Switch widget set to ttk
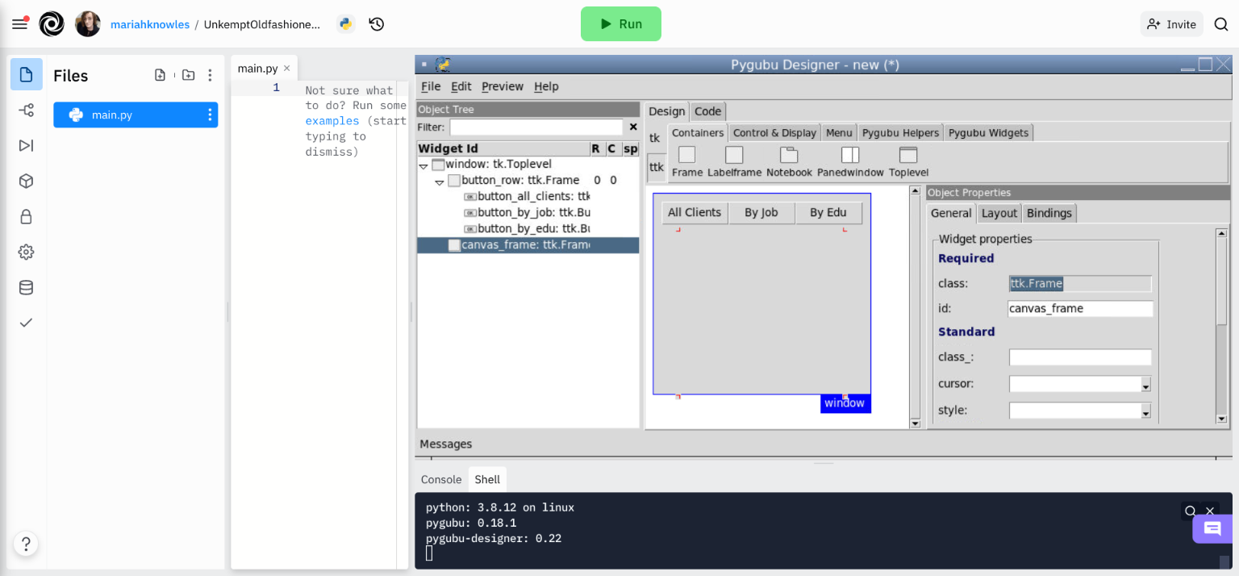 pyautogui.click(x=656, y=167)
